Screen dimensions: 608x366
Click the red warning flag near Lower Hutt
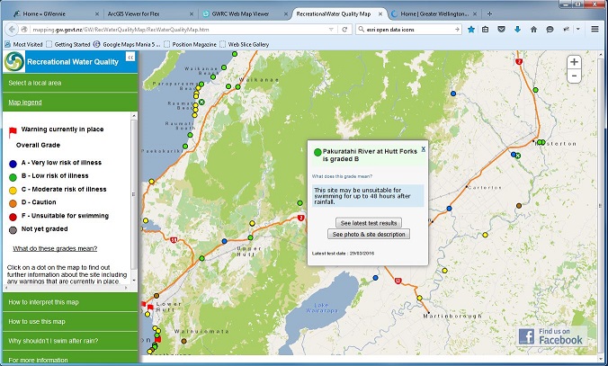[150, 308]
